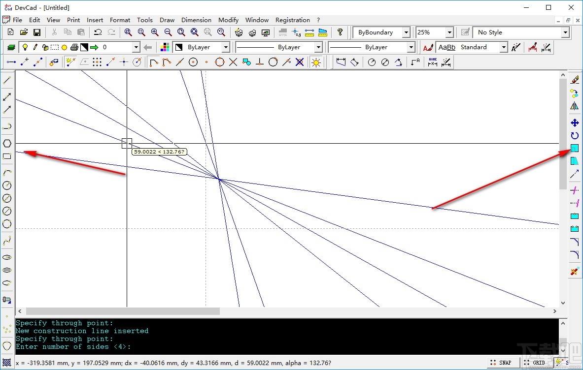
Task: Click the Undo arrow icon
Action: tap(98, 32)
